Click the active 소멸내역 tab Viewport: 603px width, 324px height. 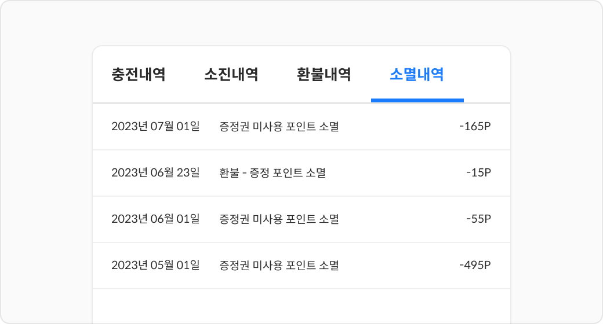tap(417, 75)
